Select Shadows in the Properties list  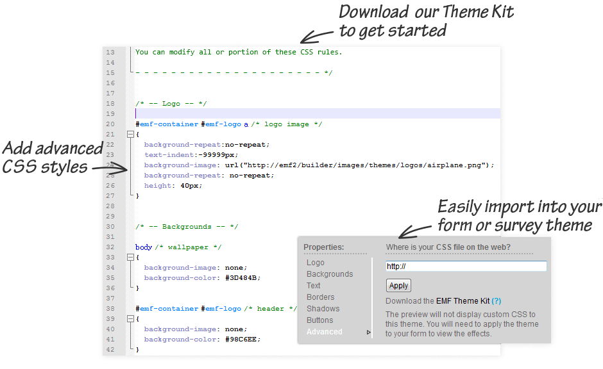323,309
